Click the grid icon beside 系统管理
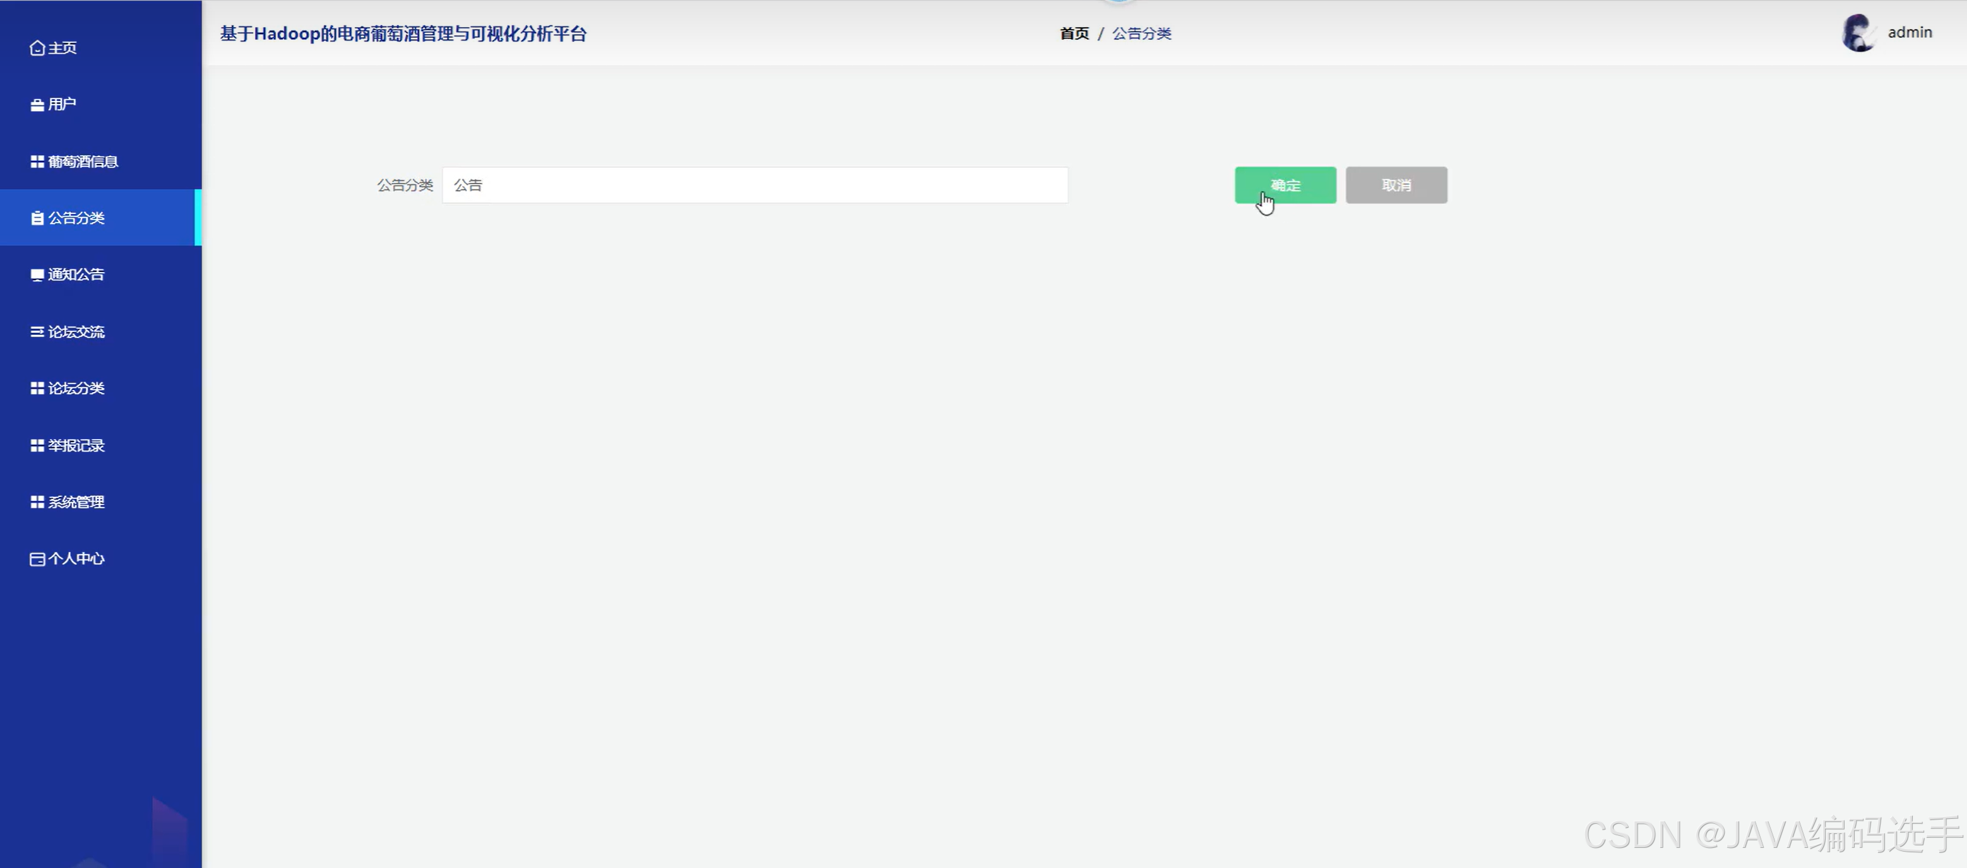1967x868 pixels. (x=37, y=502)
